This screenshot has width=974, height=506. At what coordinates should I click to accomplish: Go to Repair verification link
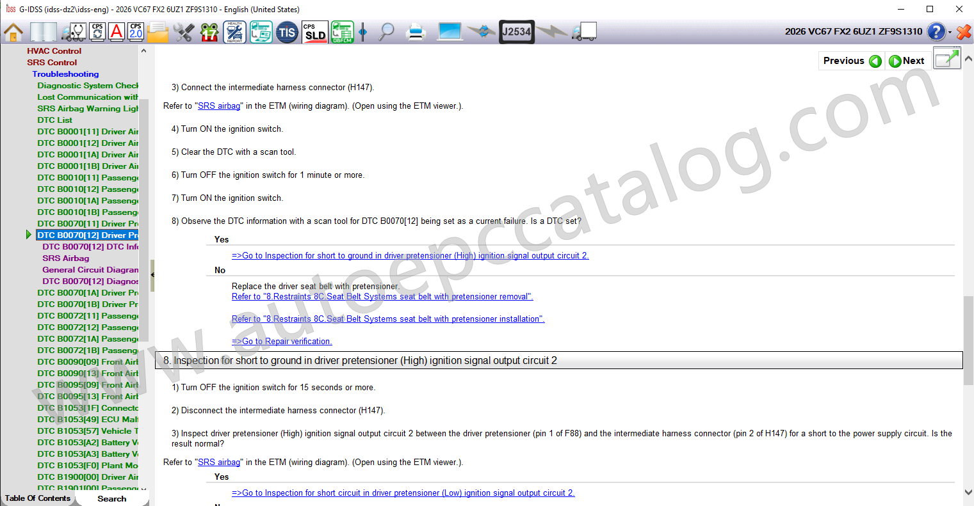click(x=282, y=341)
